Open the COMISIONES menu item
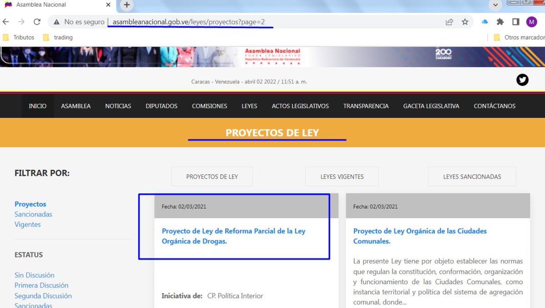The height and width of the screenshot is (308, 545). pyautogui.click(x=209, y=106)
